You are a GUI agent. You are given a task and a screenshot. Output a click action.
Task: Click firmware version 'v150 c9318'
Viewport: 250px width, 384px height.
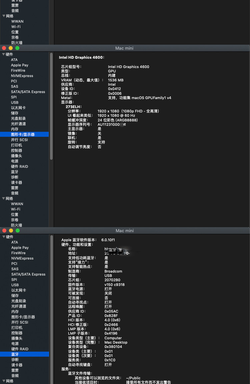tap(114, 285)
